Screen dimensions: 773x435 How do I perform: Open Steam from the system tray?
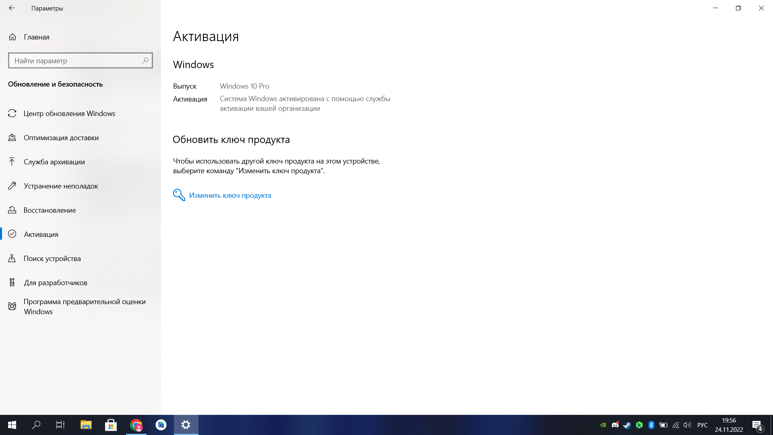tap(627, 425)
